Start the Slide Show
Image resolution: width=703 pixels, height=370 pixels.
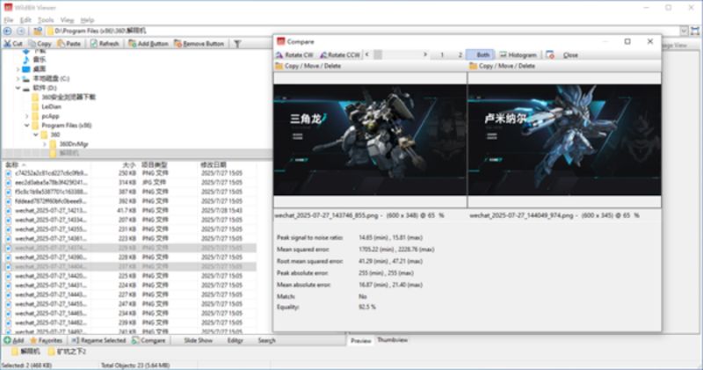click(199, 340)
